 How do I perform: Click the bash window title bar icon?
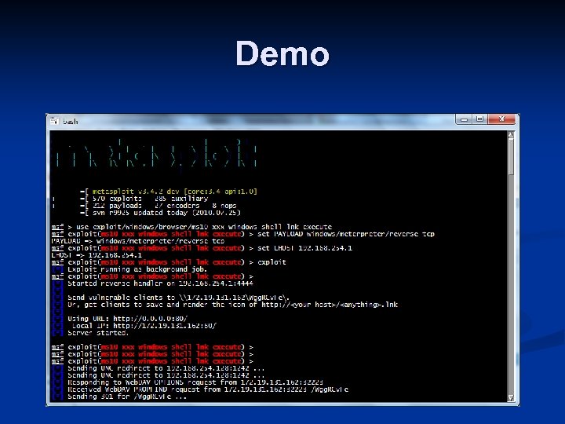54,122
